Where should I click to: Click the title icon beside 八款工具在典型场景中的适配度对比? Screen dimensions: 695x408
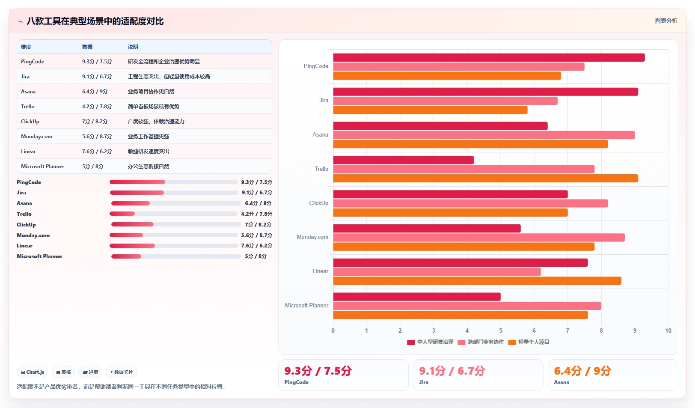[20, 21]
